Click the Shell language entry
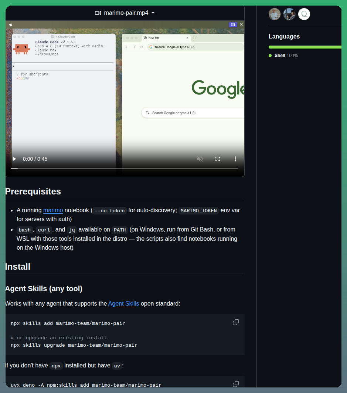The height and width of the screenshot is (393, 347). click(x=283, y=56)
